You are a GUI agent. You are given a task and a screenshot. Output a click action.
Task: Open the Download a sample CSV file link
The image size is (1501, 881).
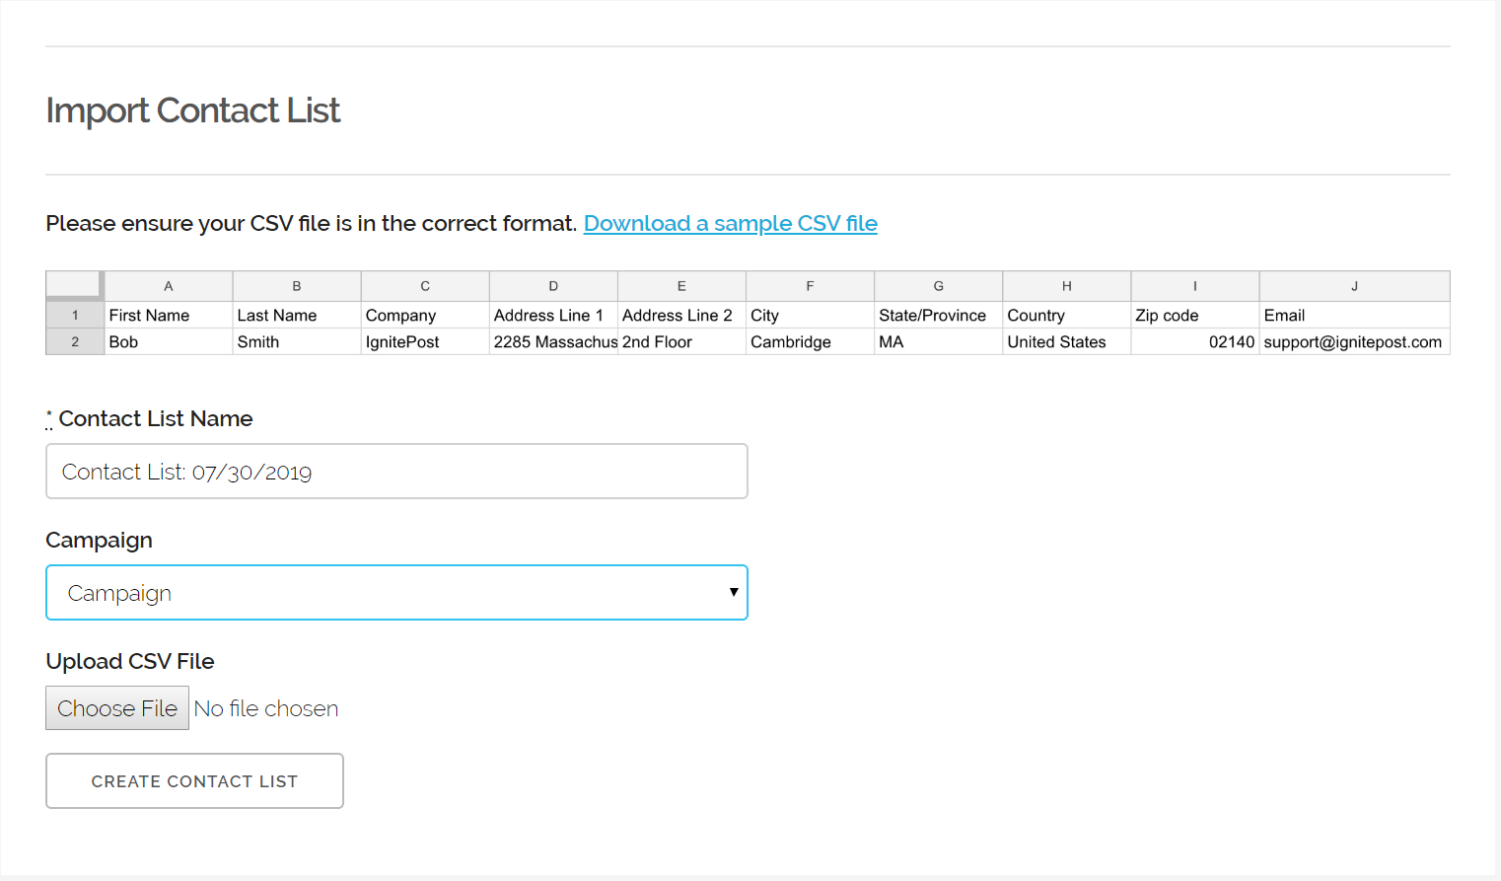(x=731, y=224)
